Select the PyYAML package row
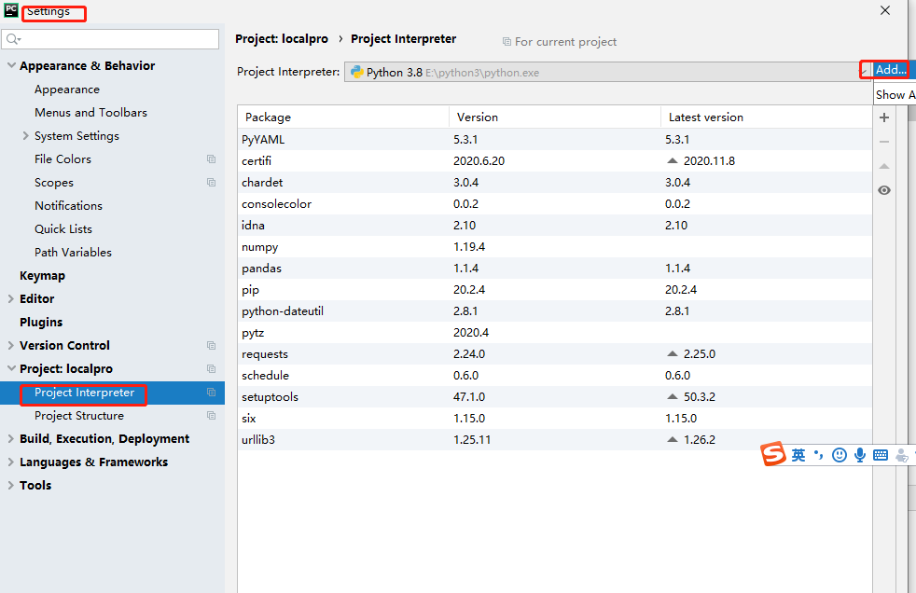 pos(555,140)
